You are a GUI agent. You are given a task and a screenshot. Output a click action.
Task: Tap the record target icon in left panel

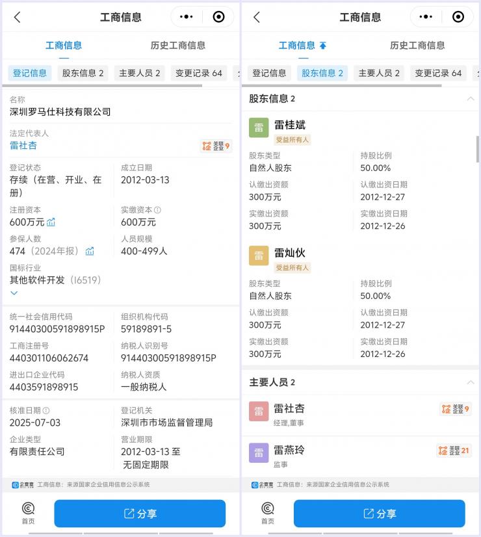(218, 16)
